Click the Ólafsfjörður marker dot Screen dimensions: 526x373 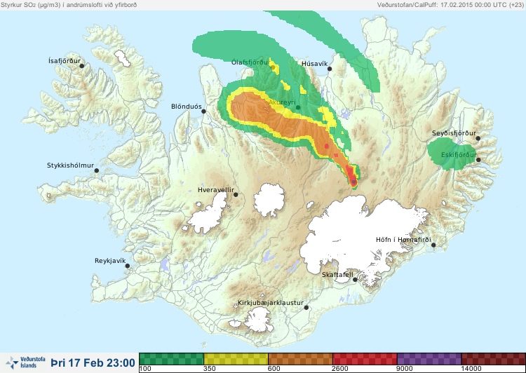(273, 67)
